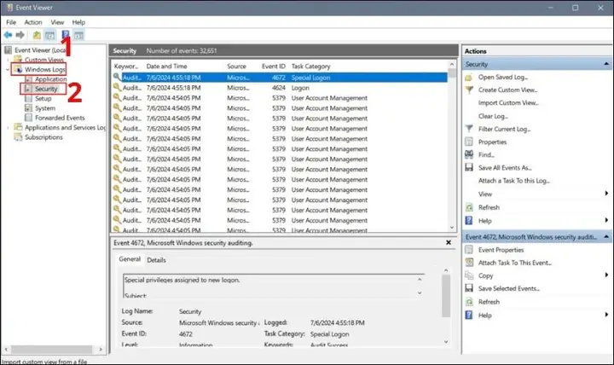Open the Copy submenu arrow in Actions
Screen dimensions: 614x365
click(606, 275)
